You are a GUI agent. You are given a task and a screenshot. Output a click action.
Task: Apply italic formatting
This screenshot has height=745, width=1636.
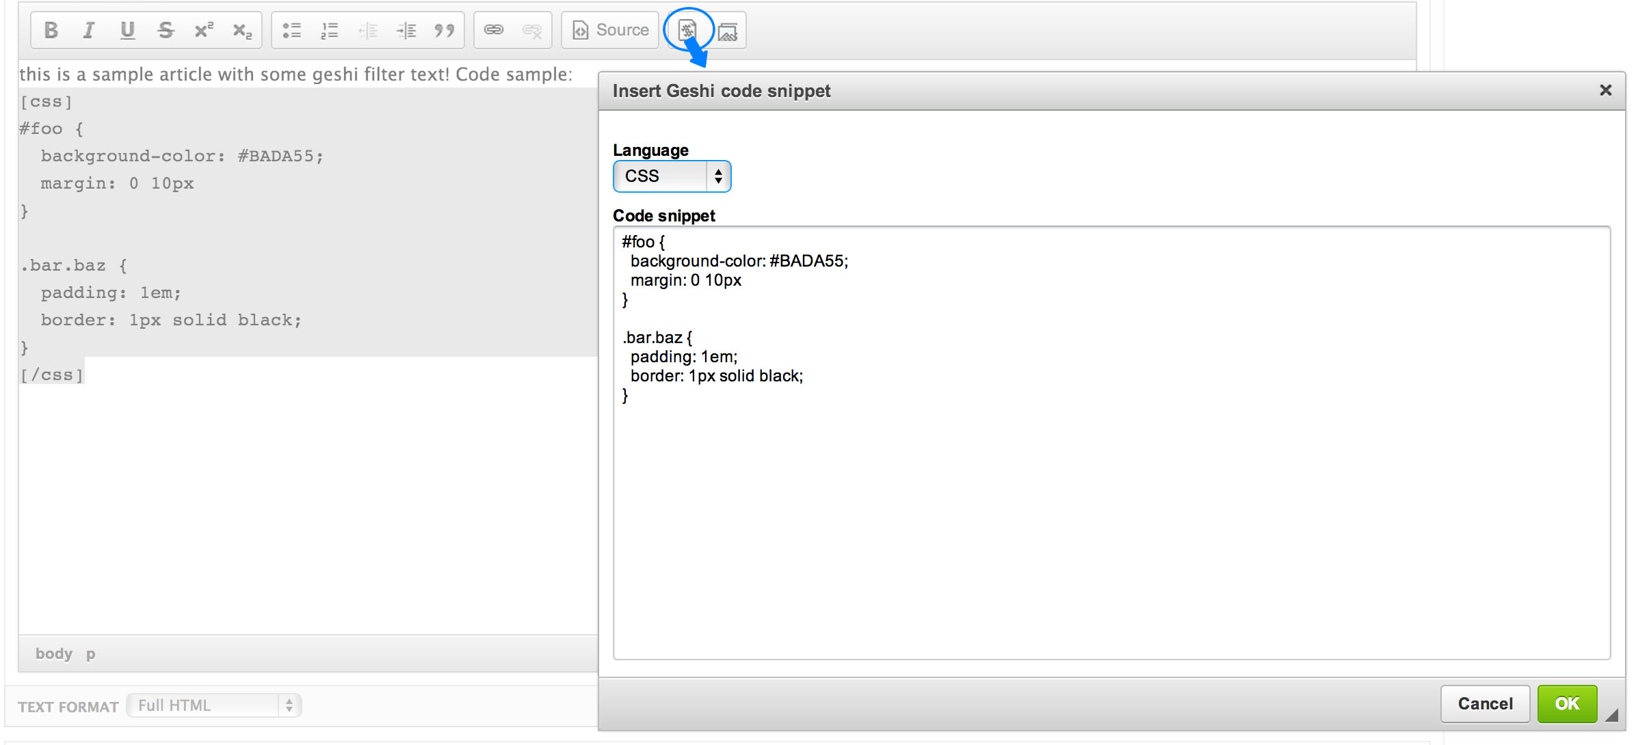pyautogui.click(x=88, y=30)
